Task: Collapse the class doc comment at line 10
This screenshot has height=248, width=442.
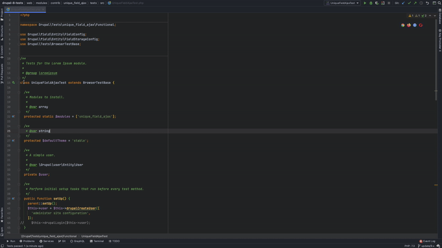Action: 19,58
